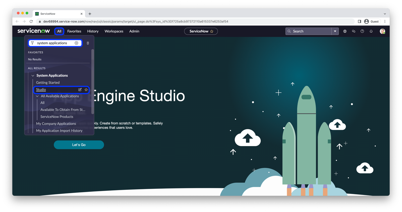Open the chat conversations icon

click(354, 31)
